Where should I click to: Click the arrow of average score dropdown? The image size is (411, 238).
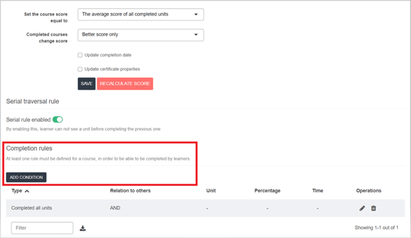click(x=196, y=14)
